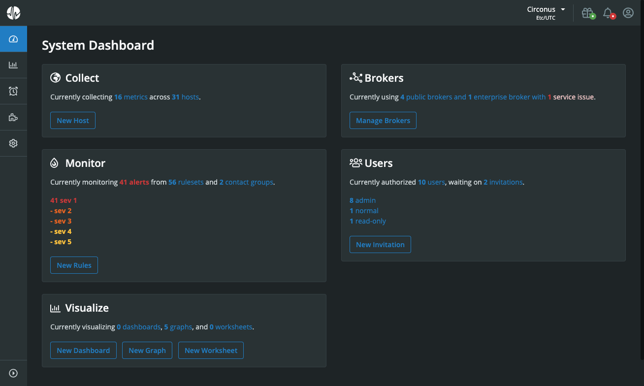Screen dimensions: 644x386
Task: Expand the sidebar using the bottom chevron
Action: [13, 373]
